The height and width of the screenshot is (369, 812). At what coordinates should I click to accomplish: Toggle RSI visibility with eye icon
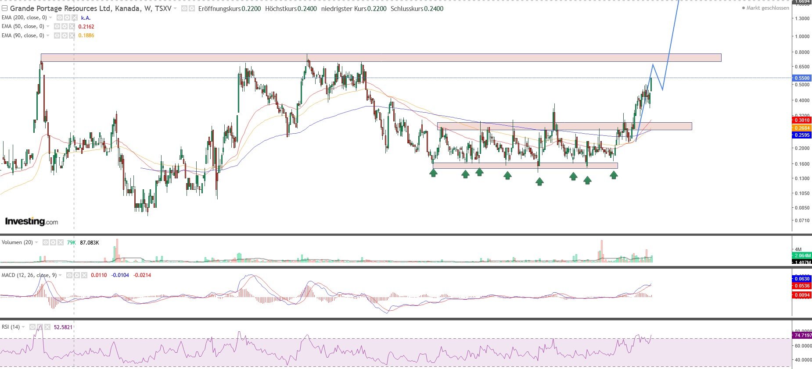pos(32,327)
